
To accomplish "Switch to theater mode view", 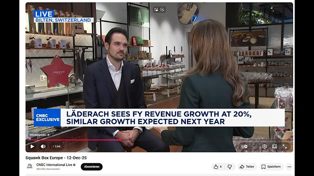I will click(x=275, y=147).
